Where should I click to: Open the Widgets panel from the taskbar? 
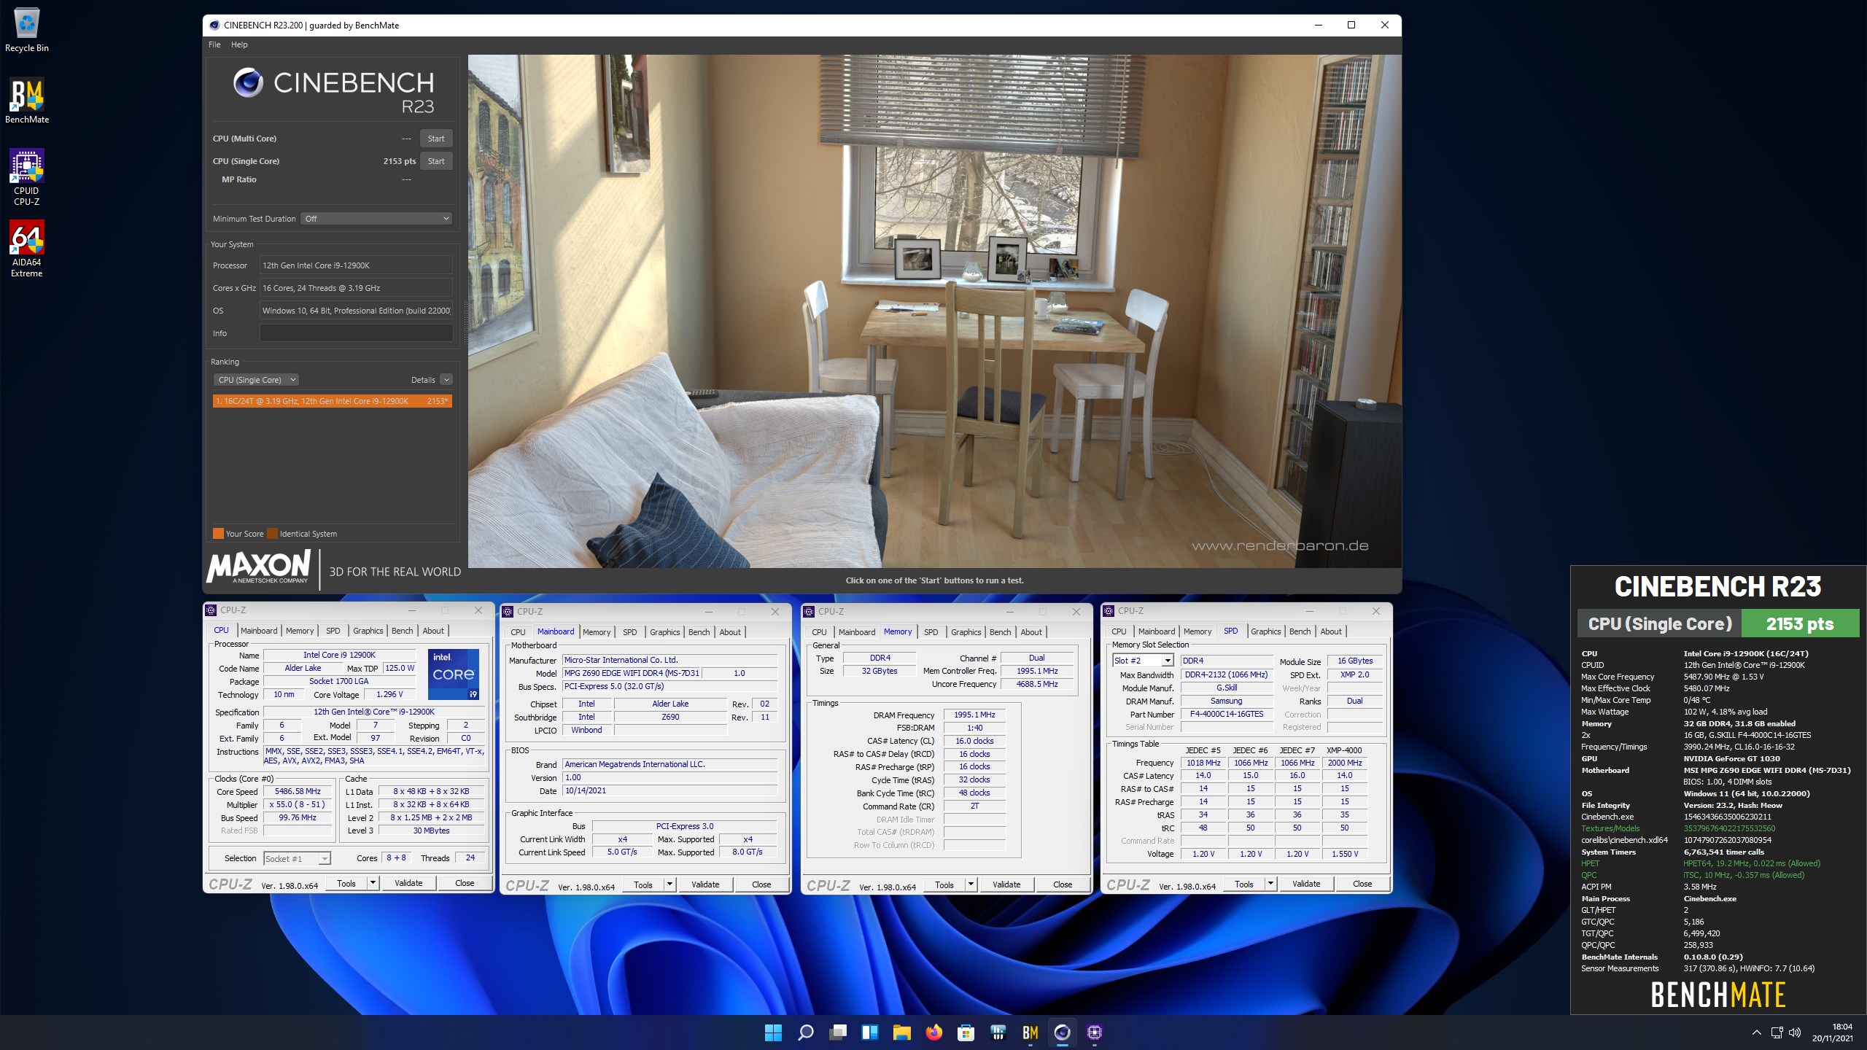(869, 1032)
